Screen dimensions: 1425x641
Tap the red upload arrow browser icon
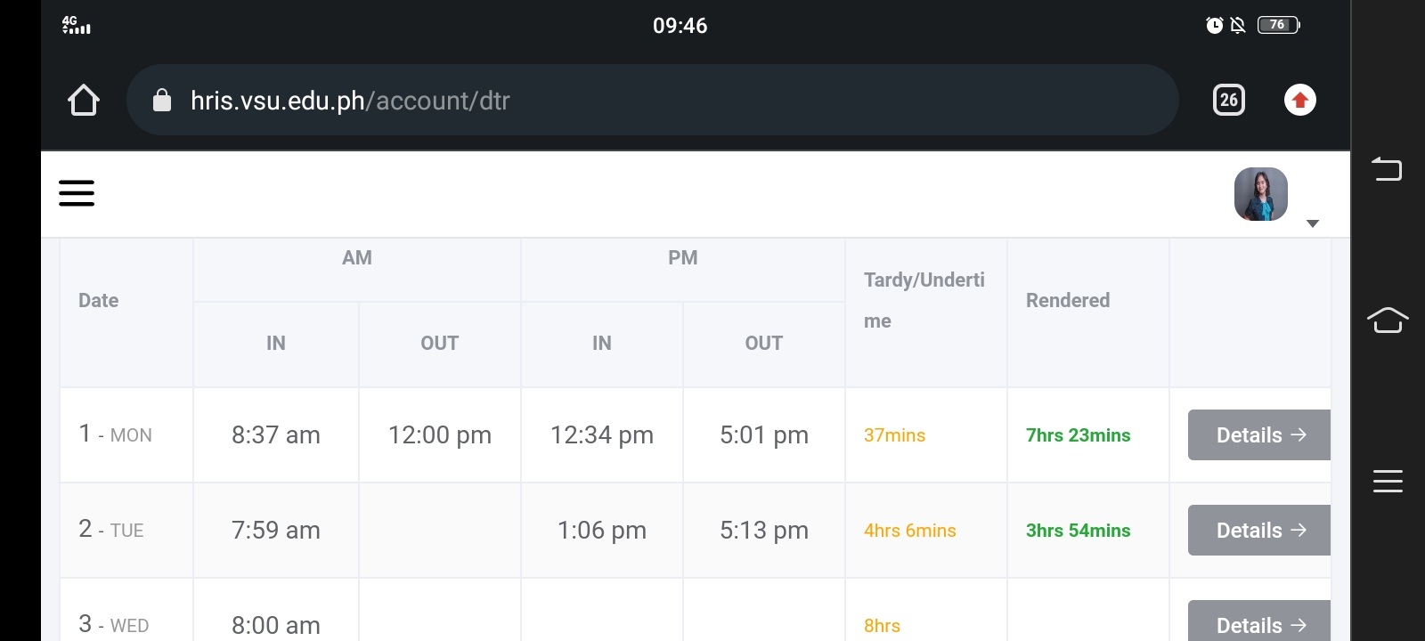[1300, 100]
